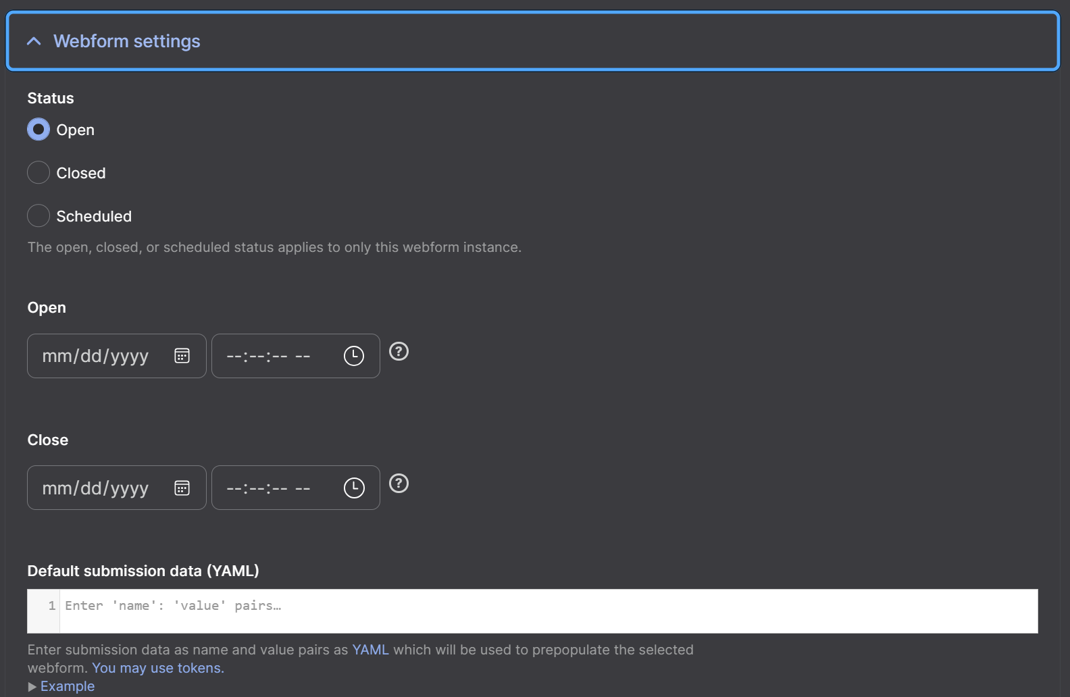This screenshot has width=1070, height=697.
Task: Select the Closed status radio button
Action: coord(39,172)
